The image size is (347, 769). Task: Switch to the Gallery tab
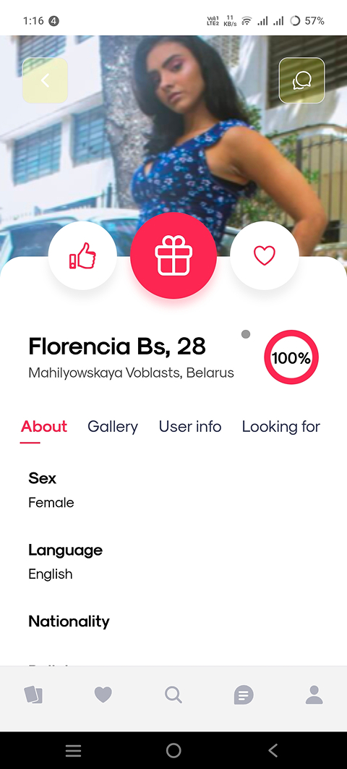113,427
